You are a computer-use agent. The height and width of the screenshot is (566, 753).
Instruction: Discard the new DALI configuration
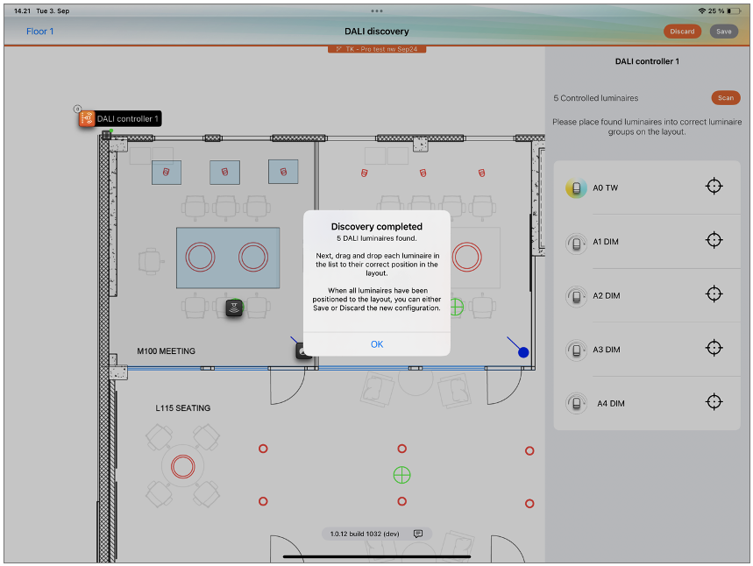click(x=682, y=32)
